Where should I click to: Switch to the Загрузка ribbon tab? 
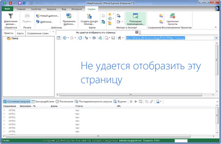[52, 9]
